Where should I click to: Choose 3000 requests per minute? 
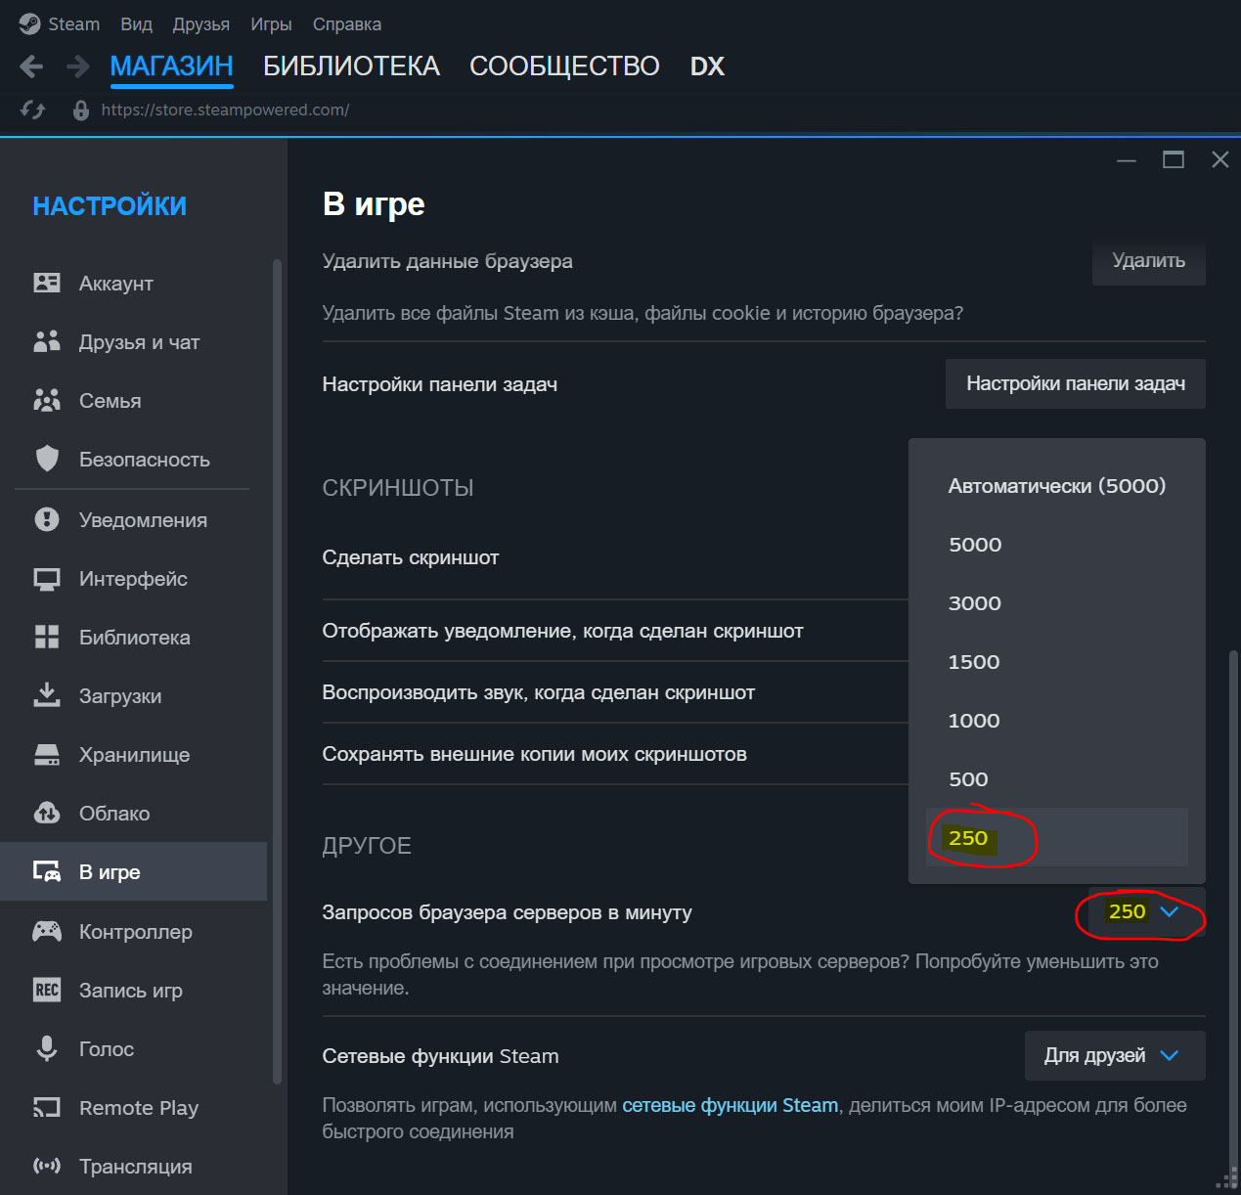(x=1057, y=603)
